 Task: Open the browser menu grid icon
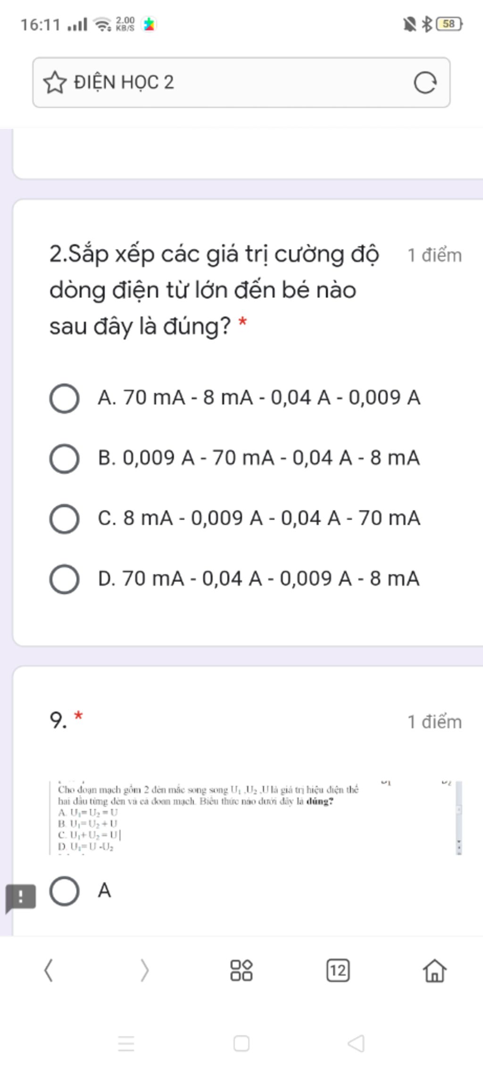point(241,971)
